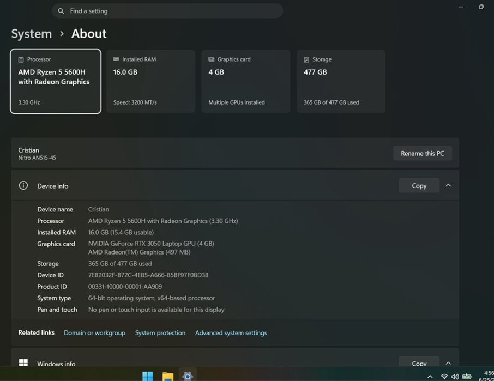Image resolution: width=494 pixels, height=381 pixels.
Task: Collapse the Device info section
Action: (x=448, y=185)
